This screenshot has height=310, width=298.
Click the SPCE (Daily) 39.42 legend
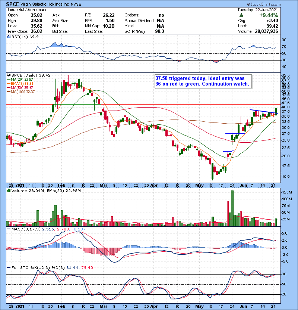coord(31,75)
